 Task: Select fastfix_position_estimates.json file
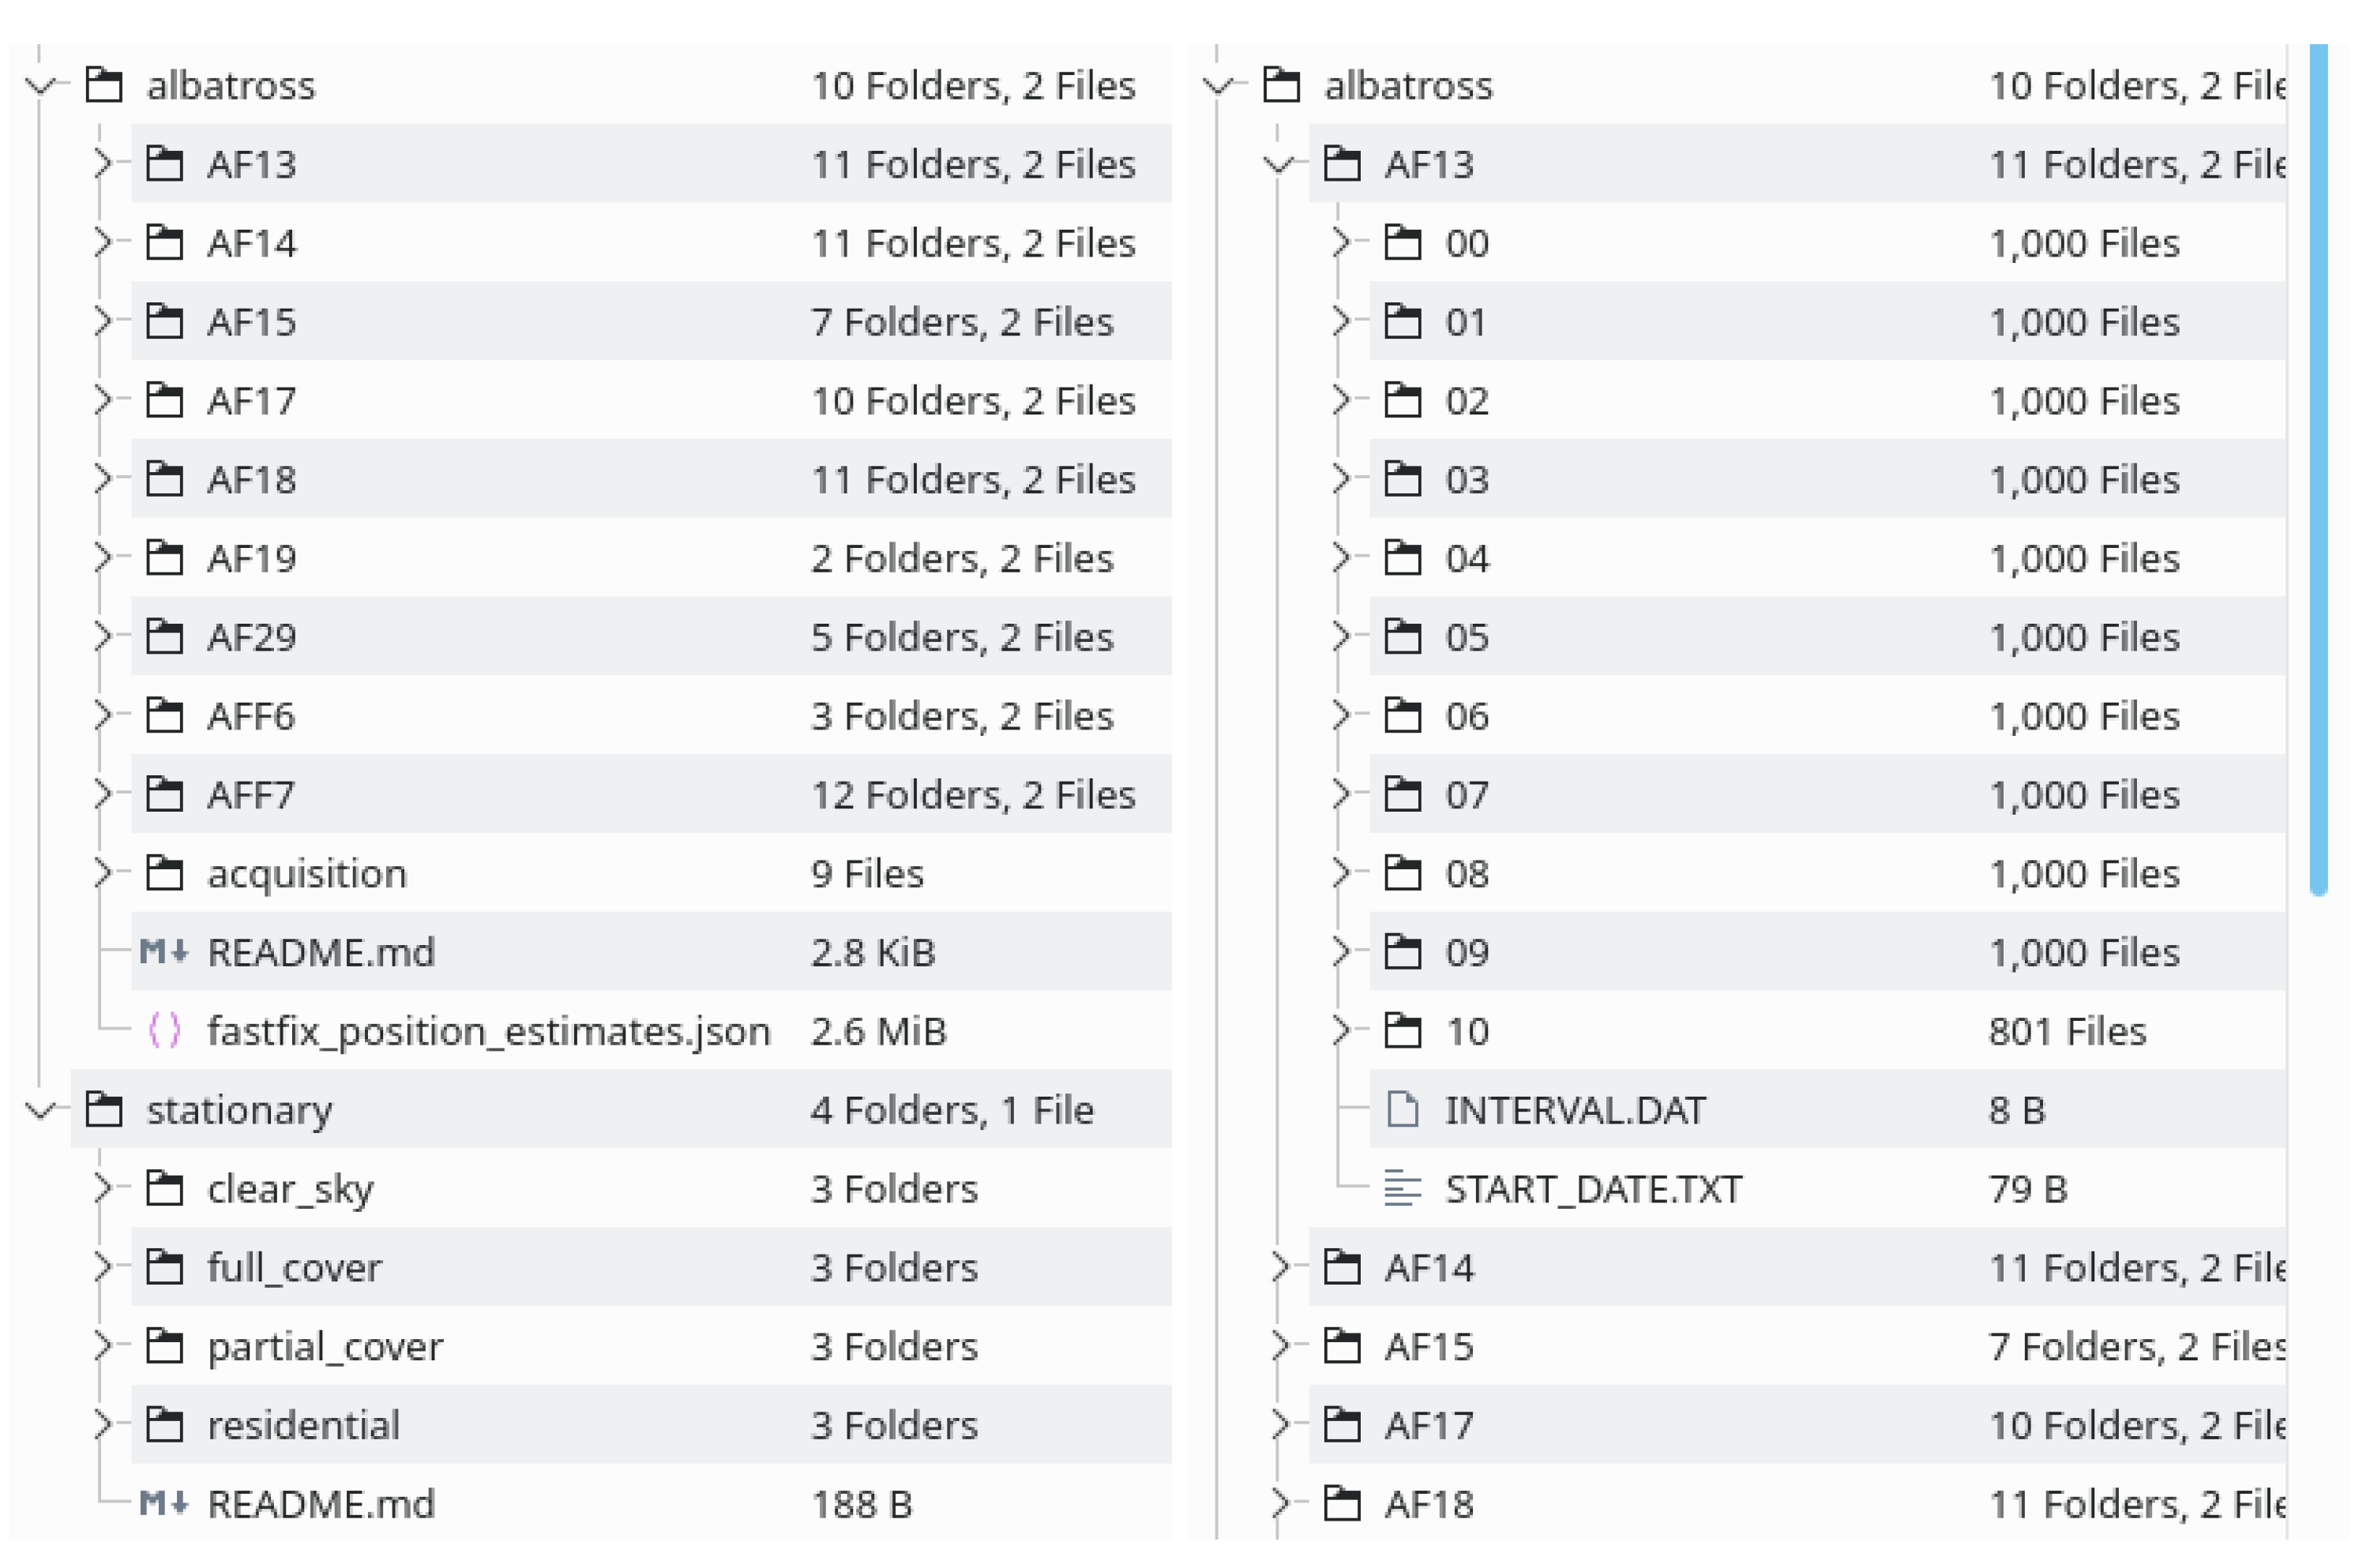click(488, 1030)
